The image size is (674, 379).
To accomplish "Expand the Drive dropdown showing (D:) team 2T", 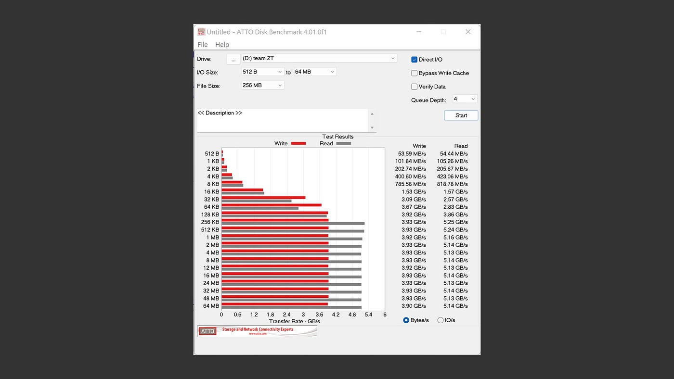I will pyautogui.click(x=319, y=58).
